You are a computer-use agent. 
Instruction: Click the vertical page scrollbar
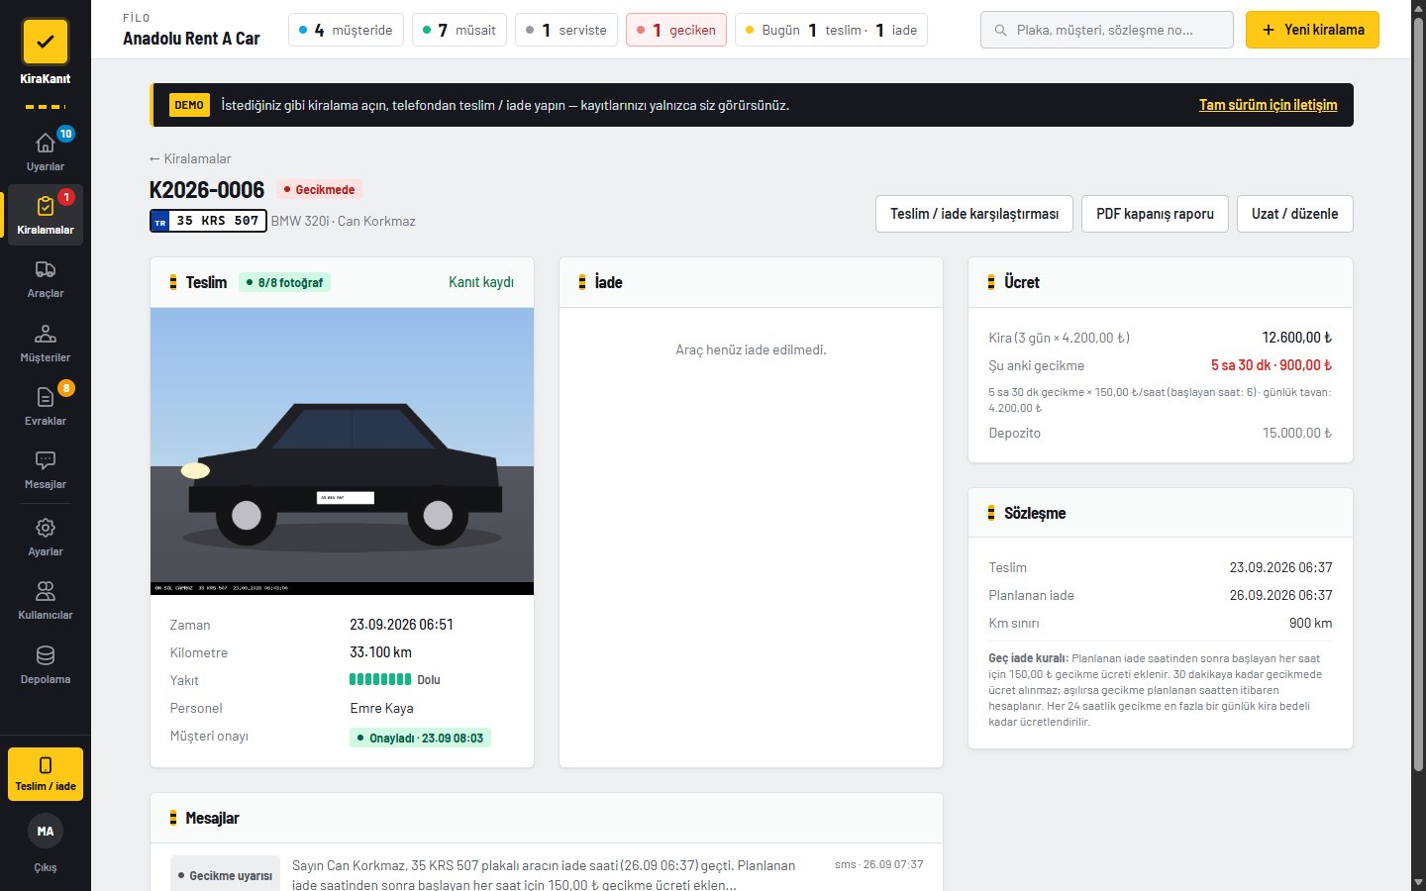pos(1418,396)
